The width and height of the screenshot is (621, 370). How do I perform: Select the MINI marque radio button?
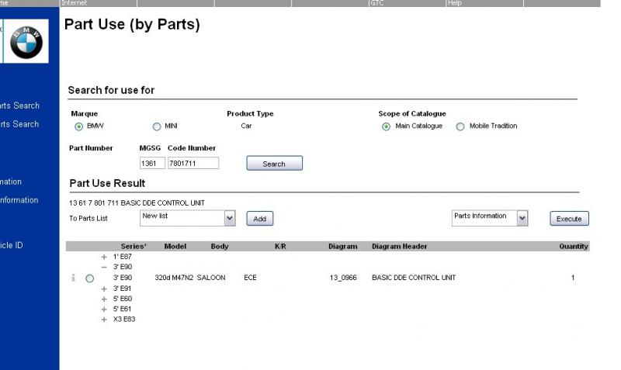pos(156,126)
